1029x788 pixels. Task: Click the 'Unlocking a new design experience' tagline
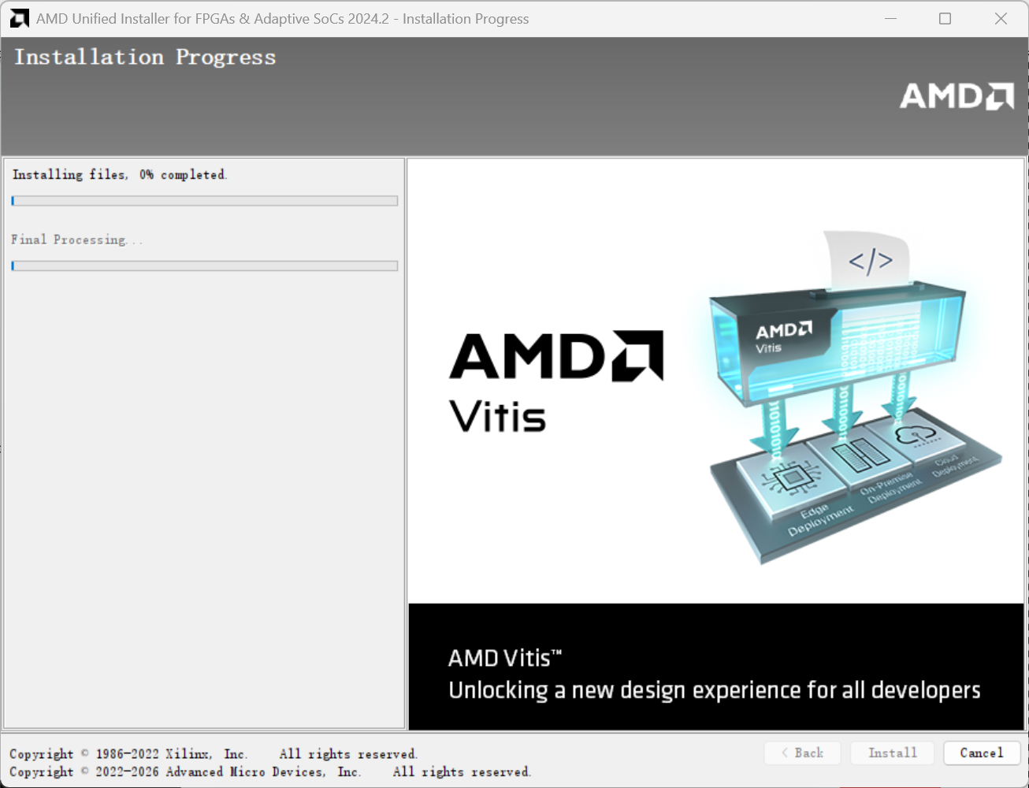tap(714, 690)
